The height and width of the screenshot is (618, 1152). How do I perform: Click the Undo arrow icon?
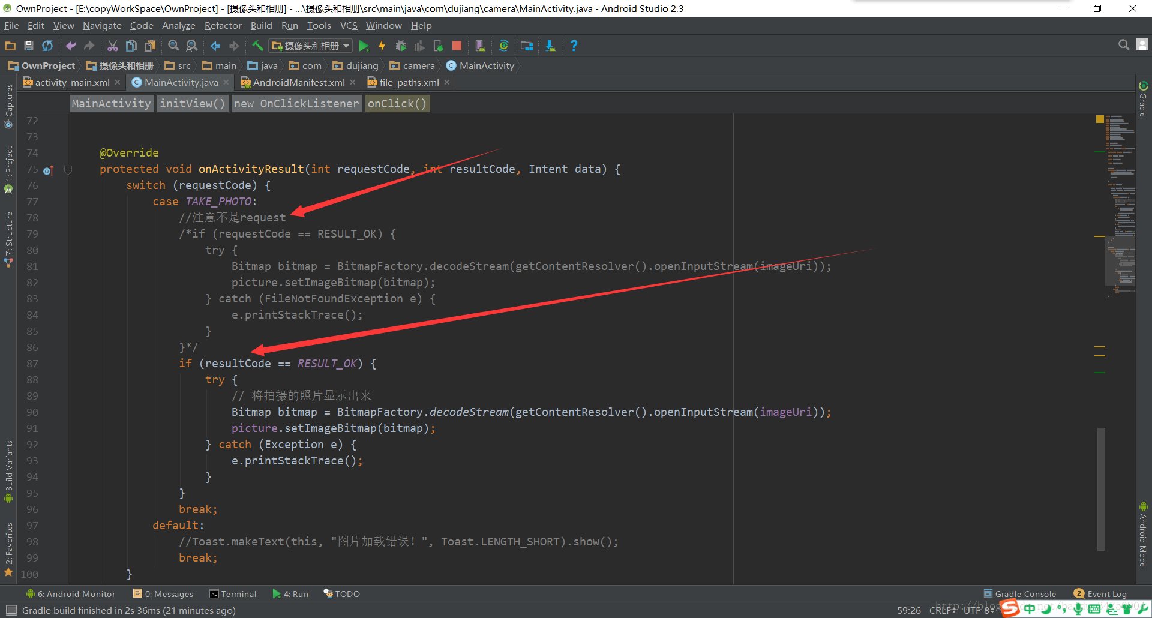coord(71,46)
